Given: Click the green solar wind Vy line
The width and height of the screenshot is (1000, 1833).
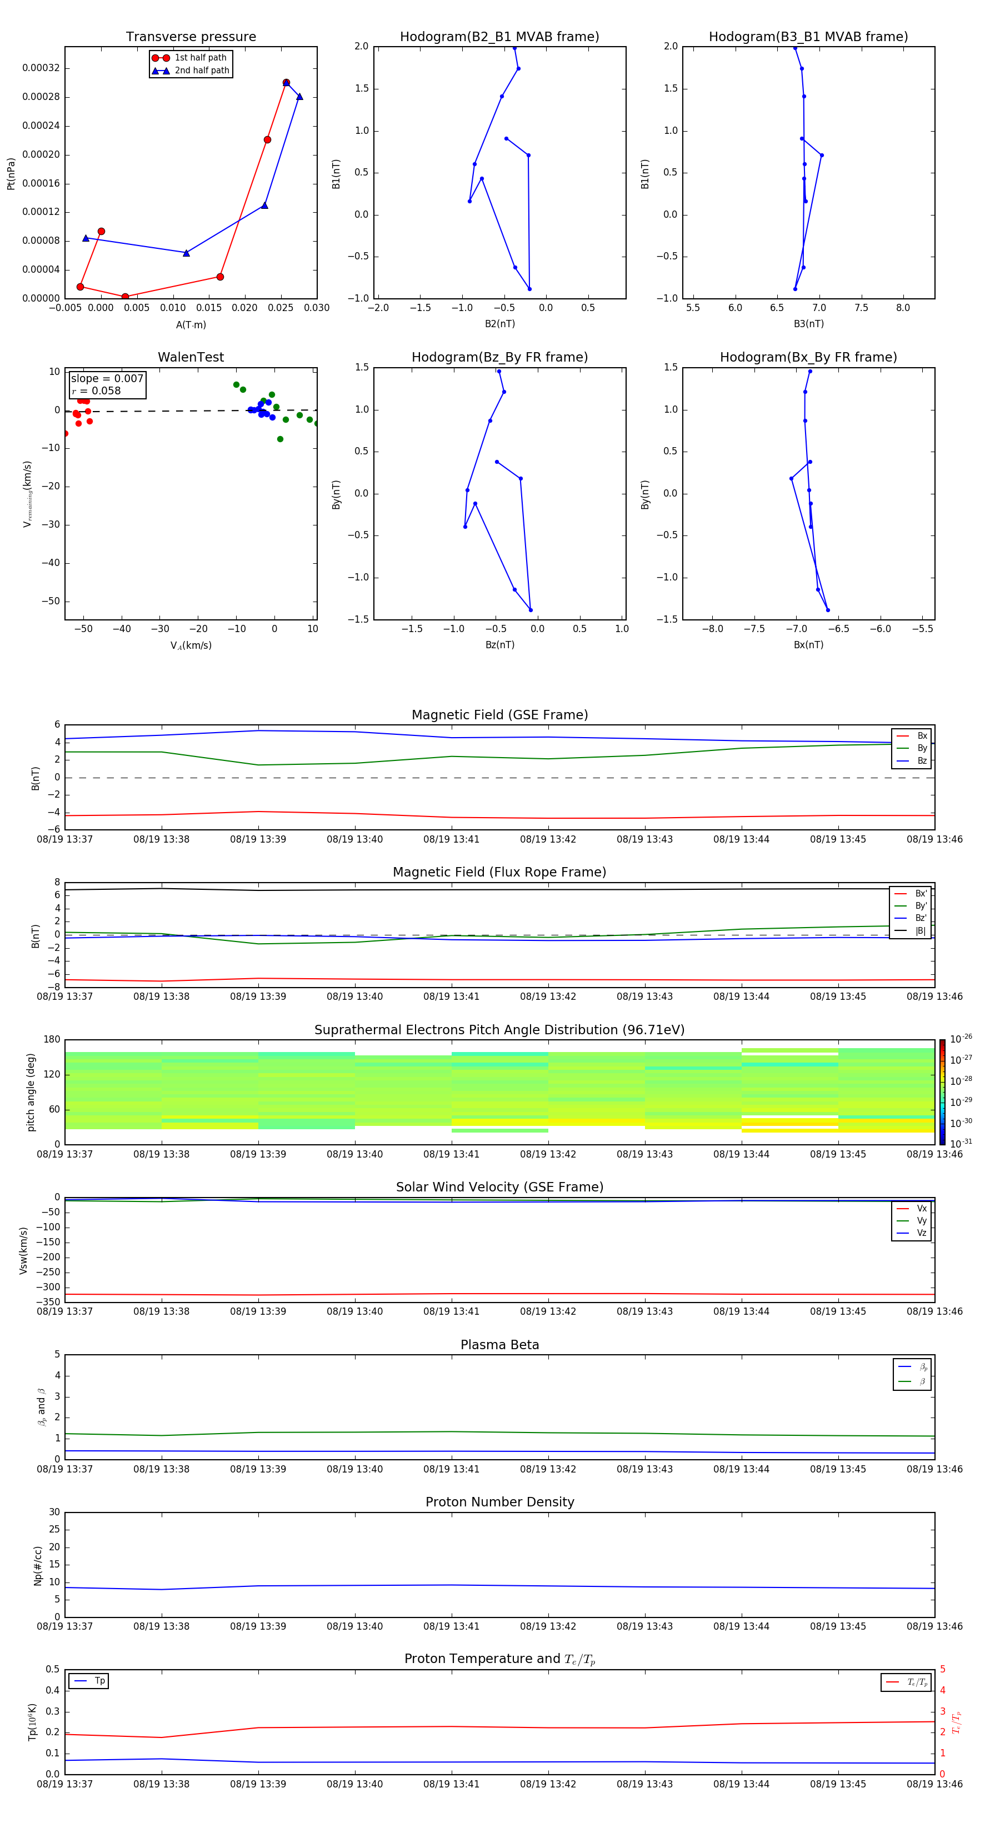Looking at the screenshot, I should click(x=499, y=1200).
